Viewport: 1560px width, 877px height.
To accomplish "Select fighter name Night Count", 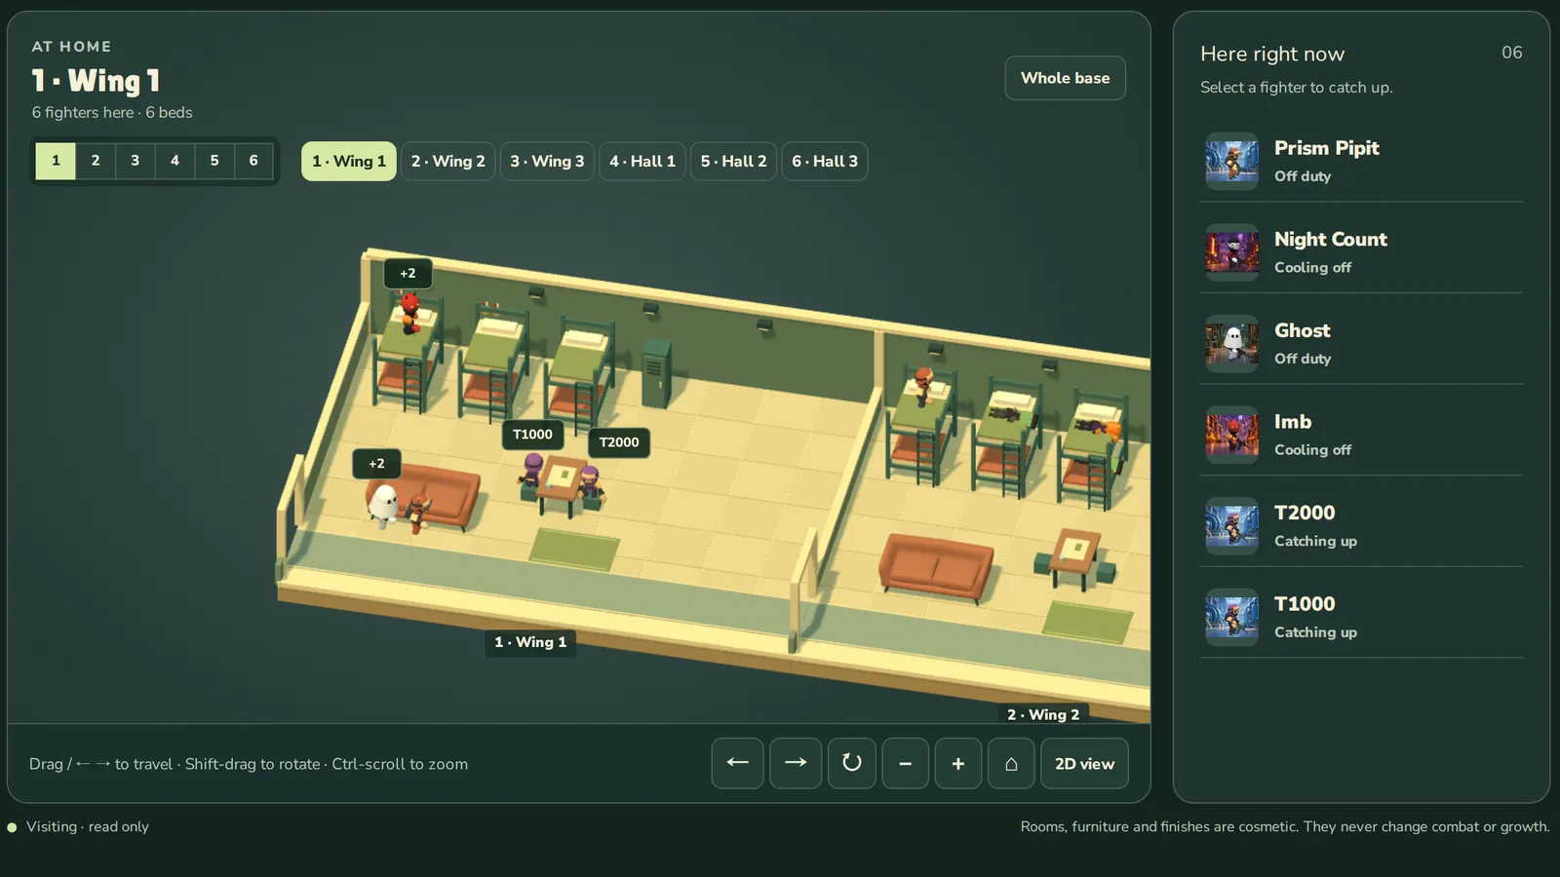I will (x=1330, y=239).
